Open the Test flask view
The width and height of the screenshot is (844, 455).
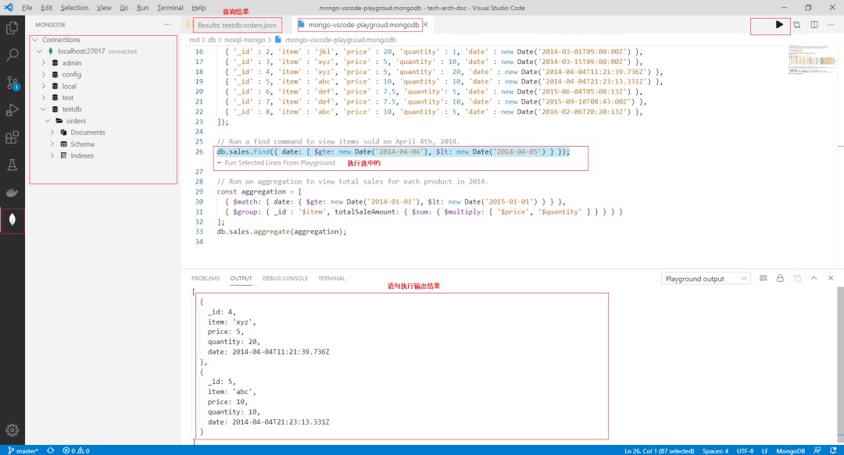pyautogui.click(x=13, y=165)
